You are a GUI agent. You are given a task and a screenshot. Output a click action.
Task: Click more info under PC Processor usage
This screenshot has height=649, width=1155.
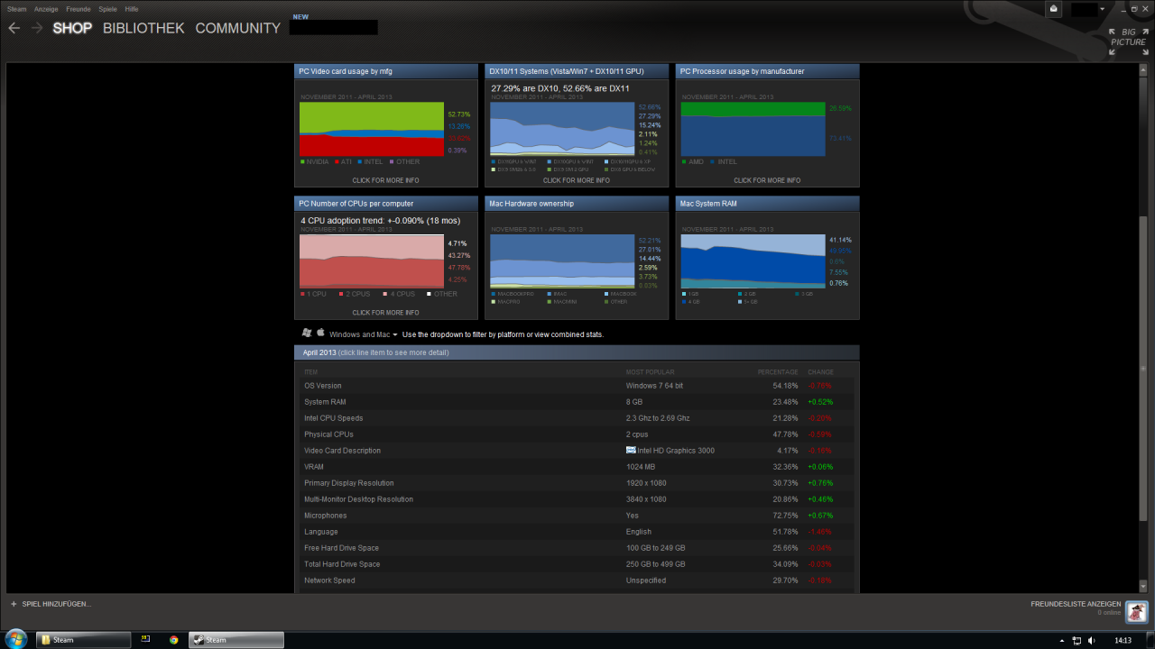coord(766,180)
